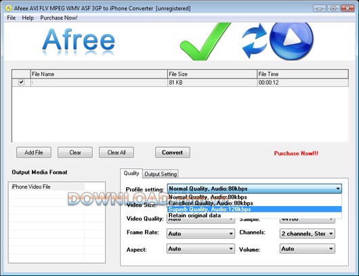Click the green checkmark graphic in the banner

coord(205,41)
